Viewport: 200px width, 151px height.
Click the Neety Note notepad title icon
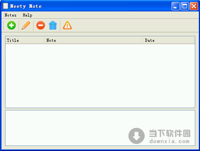(x=6, y=6)
